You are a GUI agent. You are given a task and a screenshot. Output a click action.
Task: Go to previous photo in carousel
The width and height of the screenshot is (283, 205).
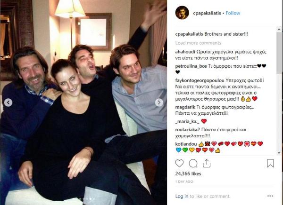8,102
